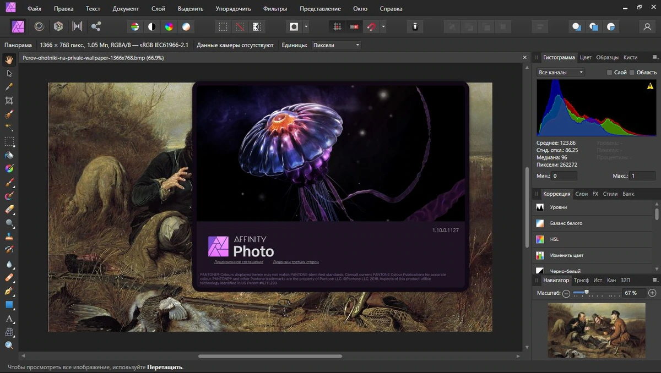
Task: Toggle the red Snapping magnet
Action: pos(372,26)
